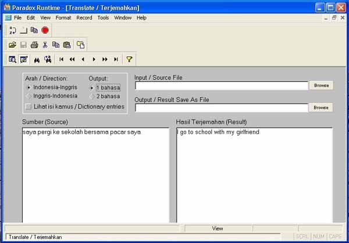Open the File menu

[x=18, y=18]
